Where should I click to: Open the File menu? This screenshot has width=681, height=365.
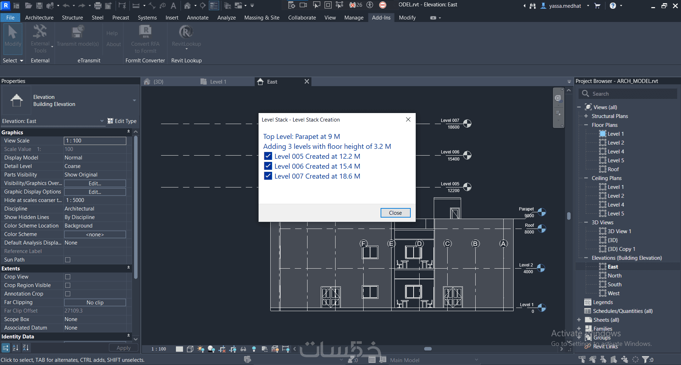click(10, 17)
